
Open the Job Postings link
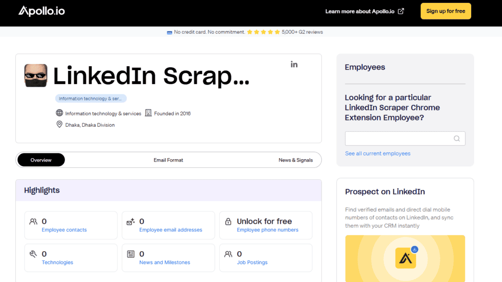(252, 262)
